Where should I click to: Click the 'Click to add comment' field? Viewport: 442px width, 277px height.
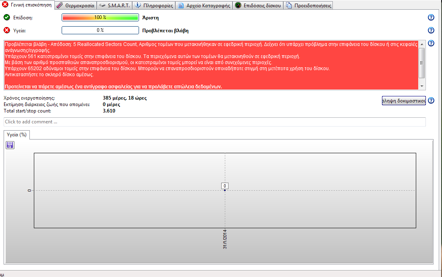coord(214,122)
